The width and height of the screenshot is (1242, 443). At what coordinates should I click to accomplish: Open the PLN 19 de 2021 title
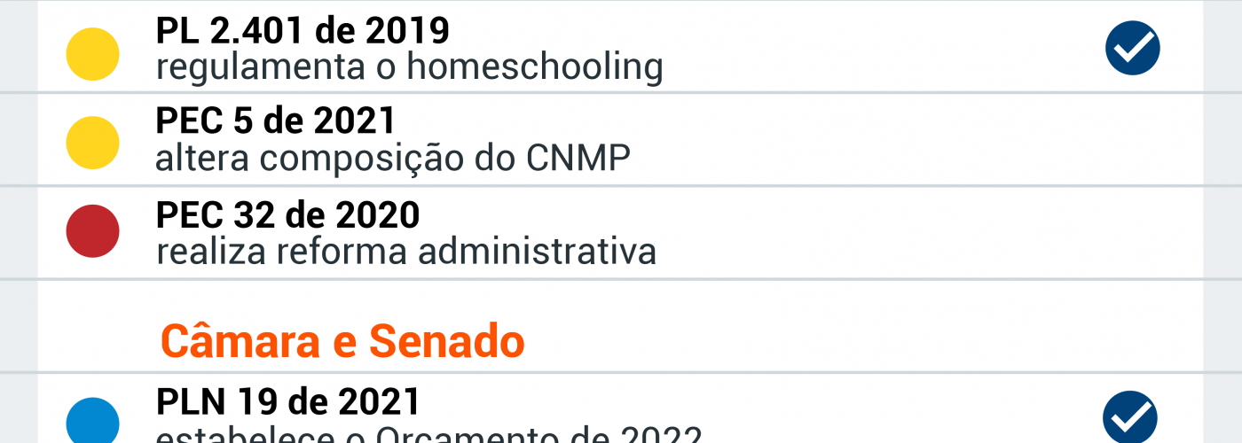(288, 402)
